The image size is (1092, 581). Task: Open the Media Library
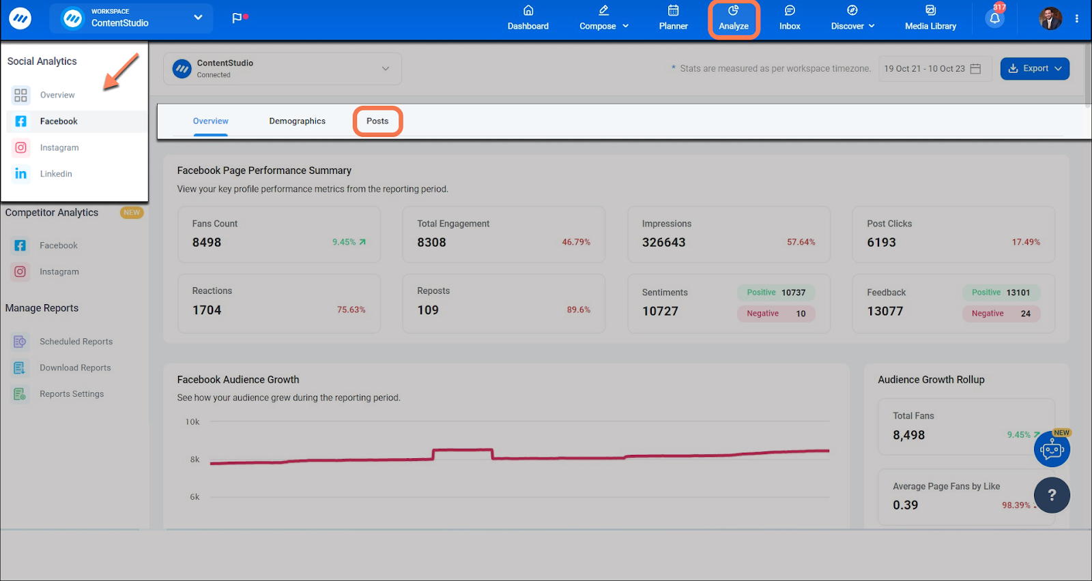point(930,18)
